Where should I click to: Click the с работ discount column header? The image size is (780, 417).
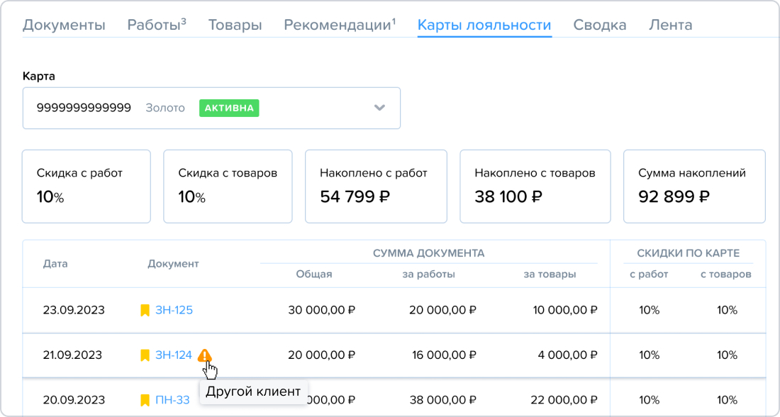point(649,274)
